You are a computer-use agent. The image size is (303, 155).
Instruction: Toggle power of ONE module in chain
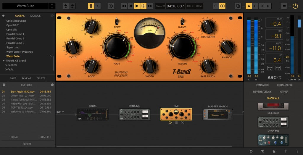point(170,122)
